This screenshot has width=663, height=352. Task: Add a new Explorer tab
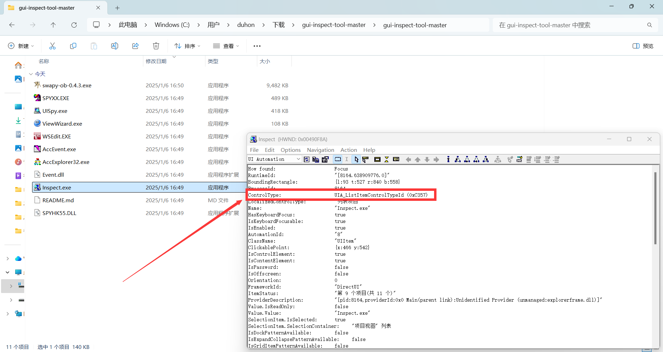pyautogui.click(x=117, y=8)
